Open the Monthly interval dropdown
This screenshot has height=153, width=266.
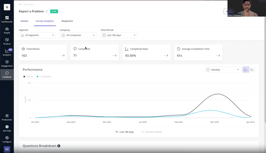pos(223,70)
